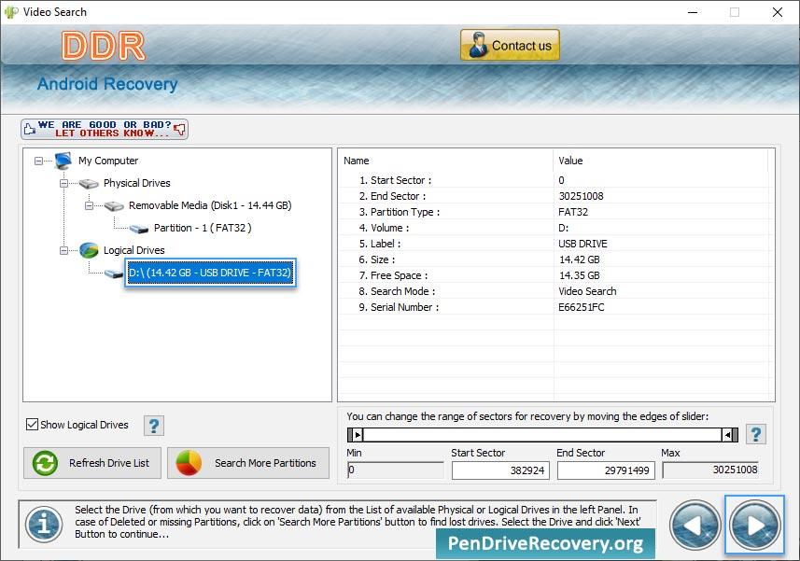
Task: Collapse the My Computer tree node
Action: 39,161
